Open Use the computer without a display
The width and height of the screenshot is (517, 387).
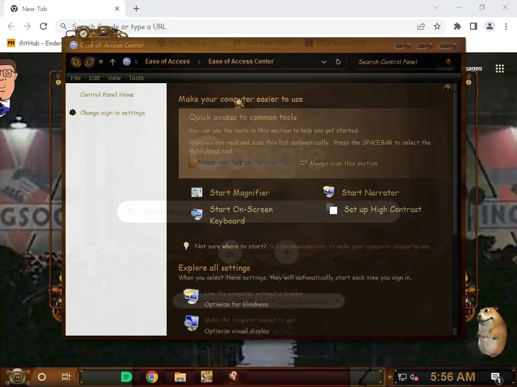[253, 293]
